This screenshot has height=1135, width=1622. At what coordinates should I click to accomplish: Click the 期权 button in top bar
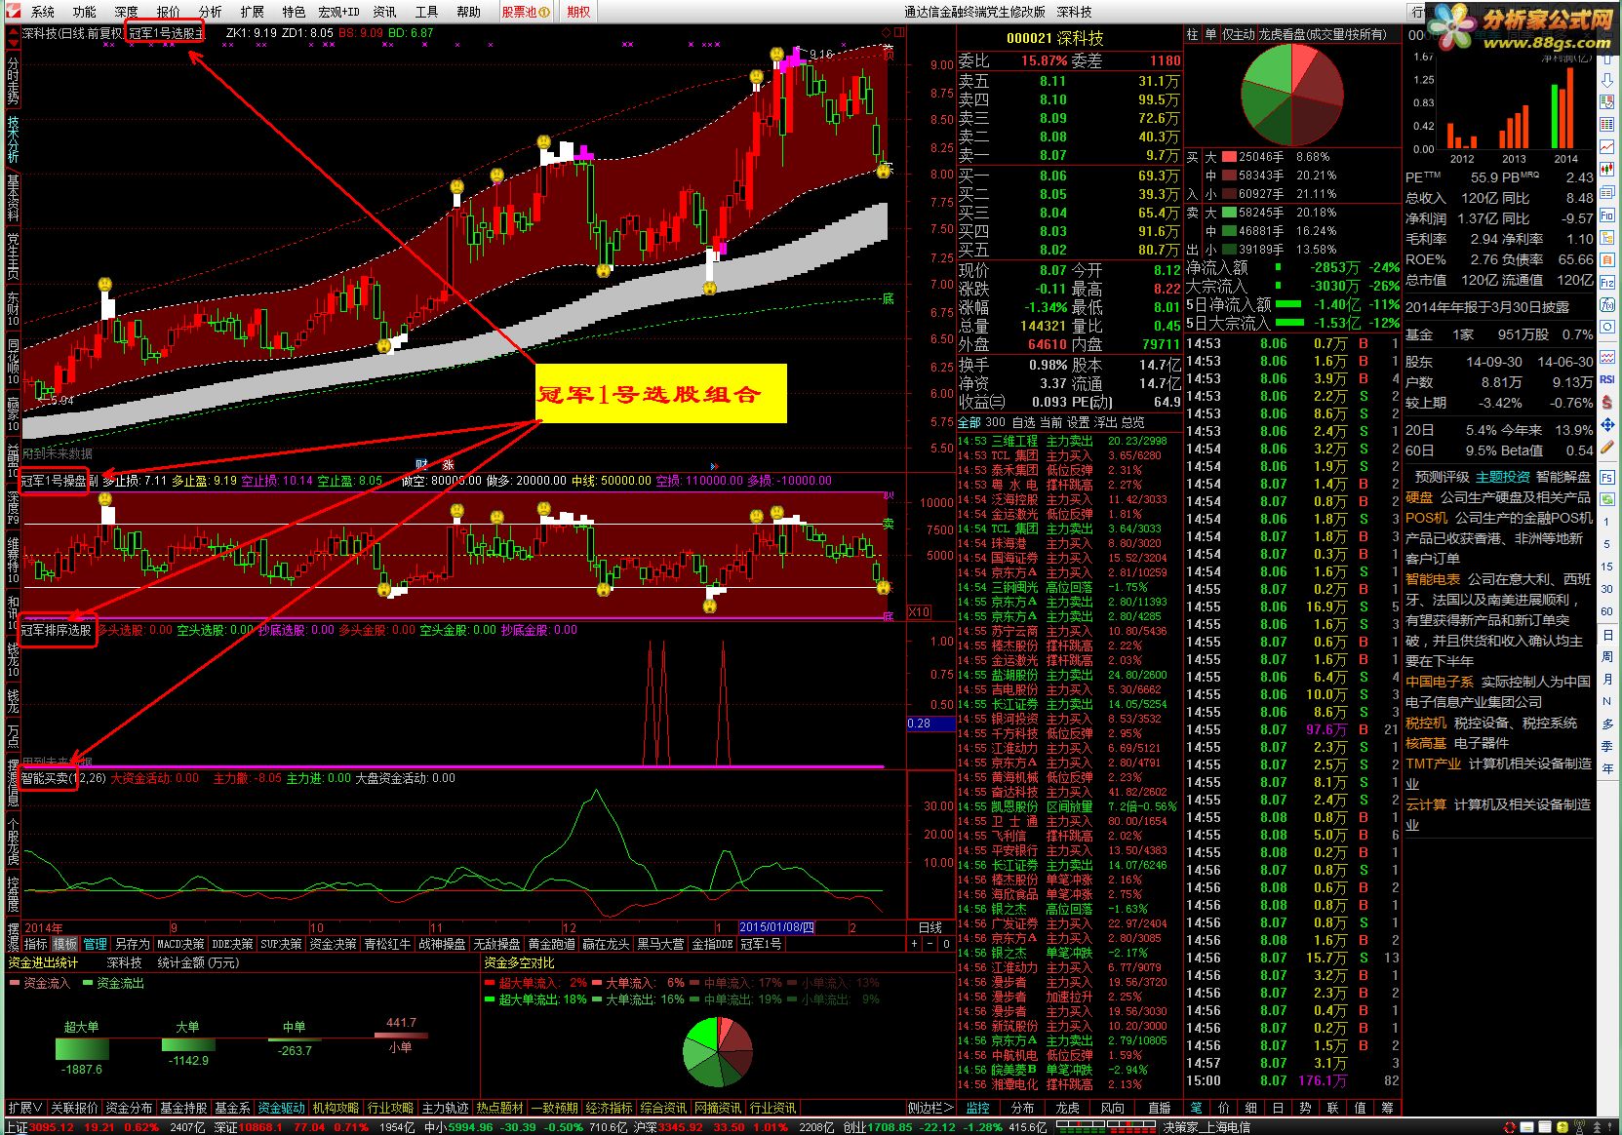578,12
